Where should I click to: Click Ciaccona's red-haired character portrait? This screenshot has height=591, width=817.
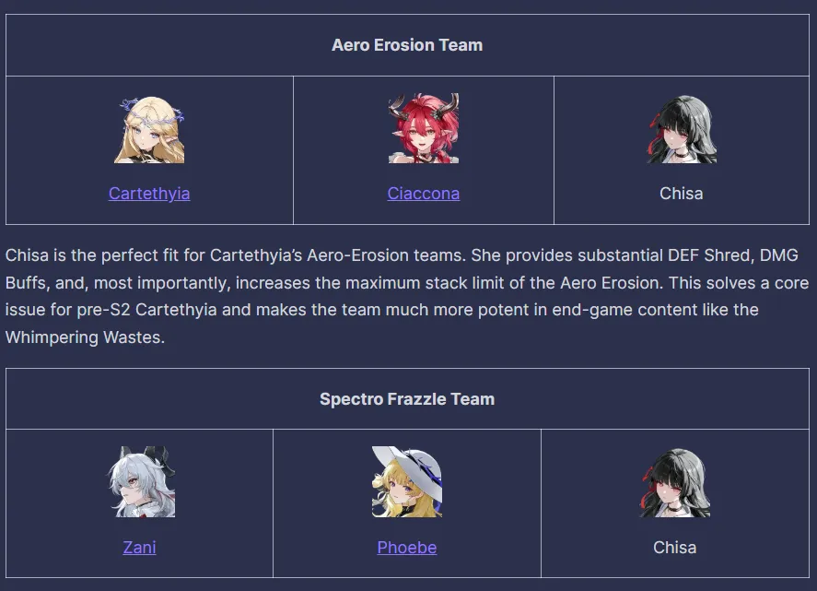[x=424, y=130]
